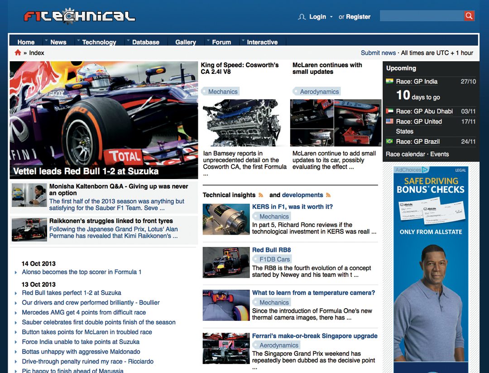Click the Allstate Safe Driving Bonus ad
Screen dimensions: 489x373
(431, 270)
